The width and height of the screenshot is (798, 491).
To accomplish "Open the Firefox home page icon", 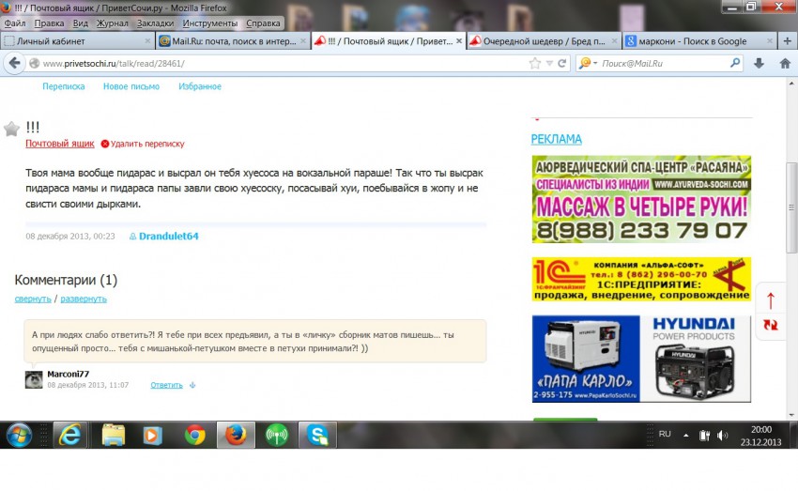I will point(785,64).
